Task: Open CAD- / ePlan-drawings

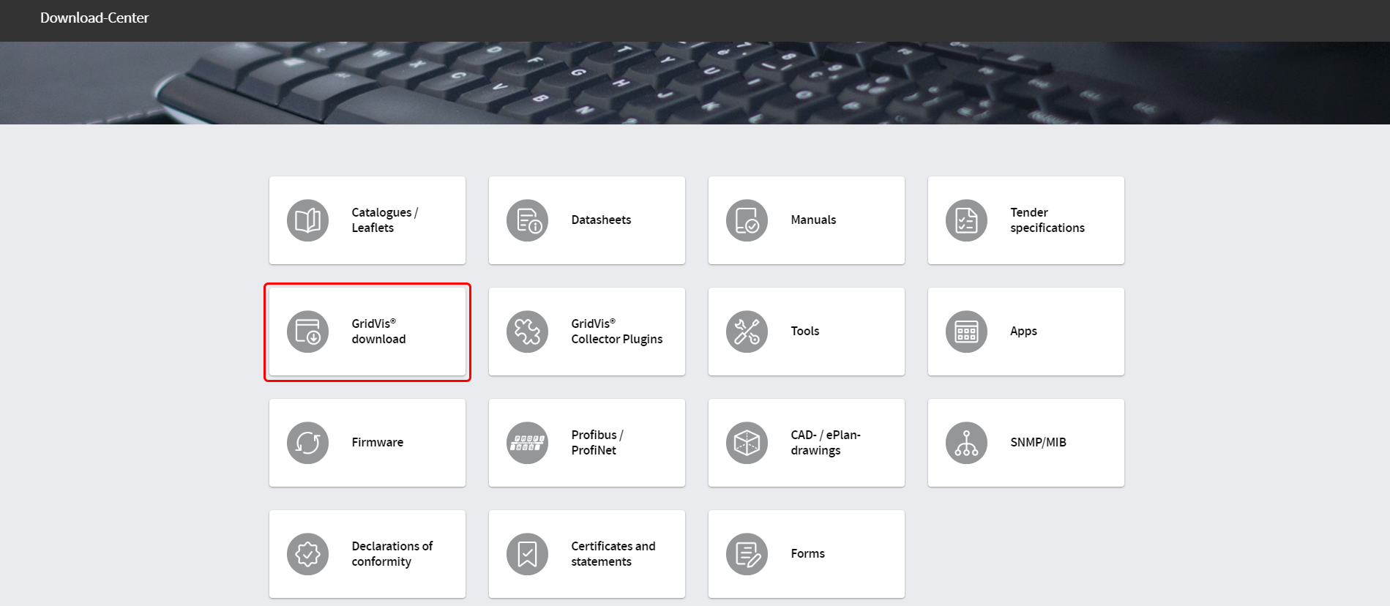Action: click(807, 443)
